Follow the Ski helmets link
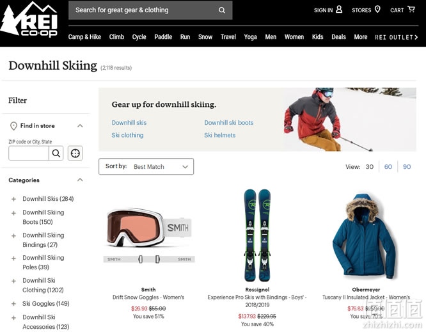This screenshot has width=426, height=332. click(220, 136)
